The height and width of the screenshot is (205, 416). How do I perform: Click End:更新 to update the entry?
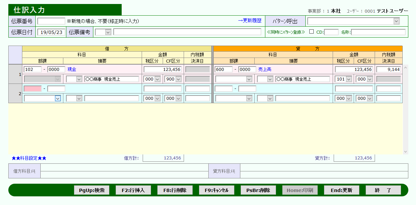342,190
